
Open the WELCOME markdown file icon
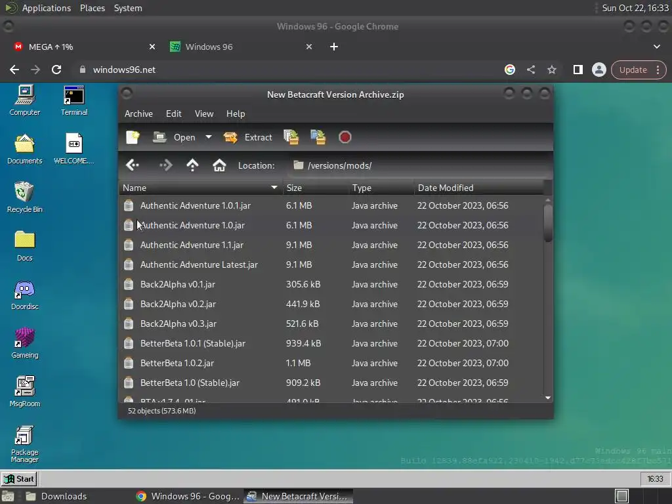[x=73, y=149]
